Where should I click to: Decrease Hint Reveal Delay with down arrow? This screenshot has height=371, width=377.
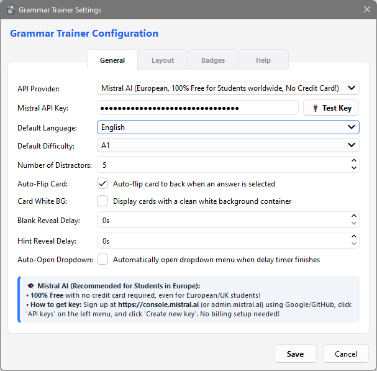[353, 244]
